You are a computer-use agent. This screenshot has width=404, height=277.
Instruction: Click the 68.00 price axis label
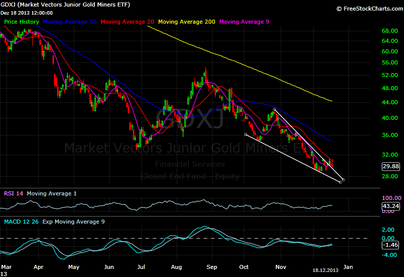coord(390,31)
